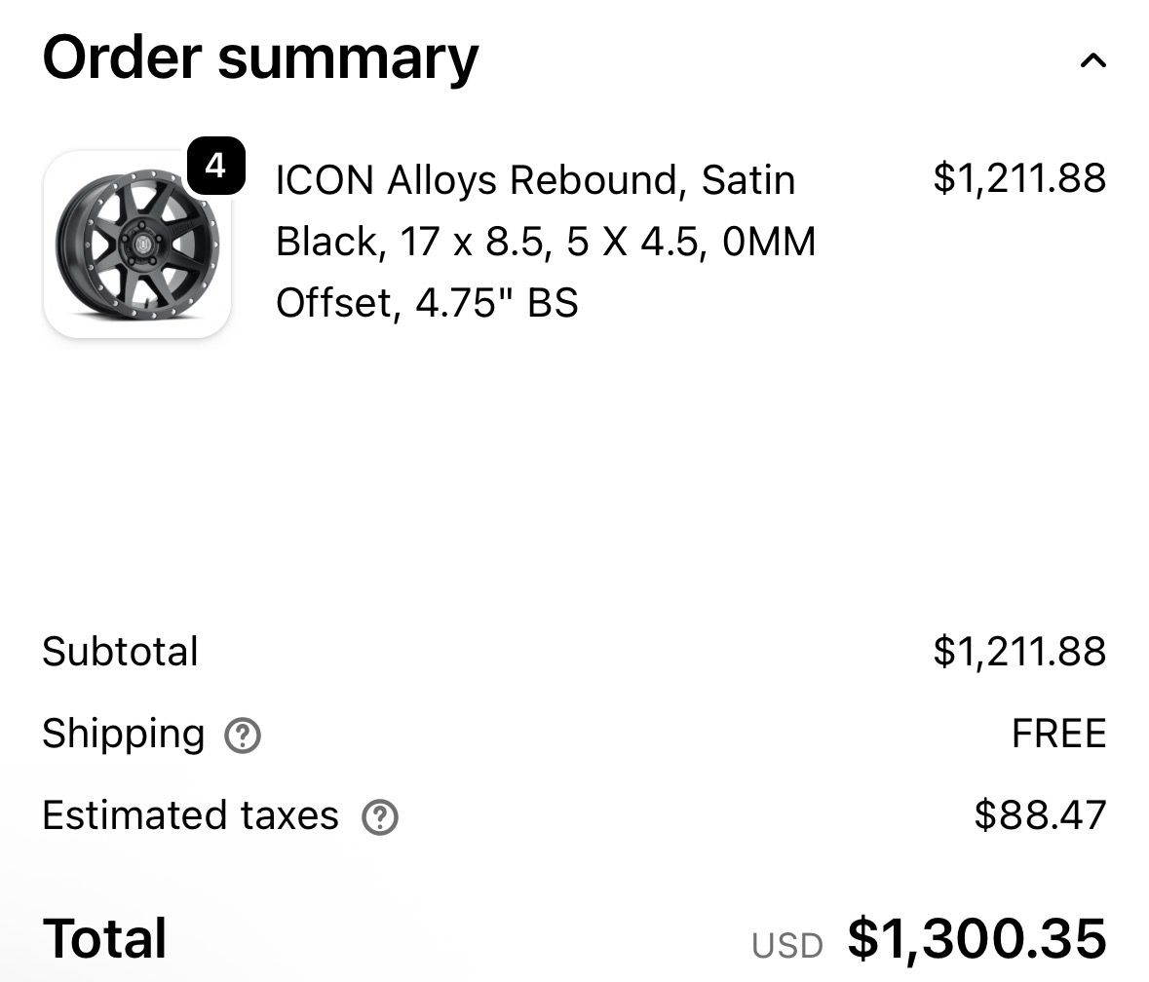Screen dimensions: 1149x982
Task: Click the ICON Alloys wheel thumbnail
Action: pyautogui.click(x=137, y=245)
